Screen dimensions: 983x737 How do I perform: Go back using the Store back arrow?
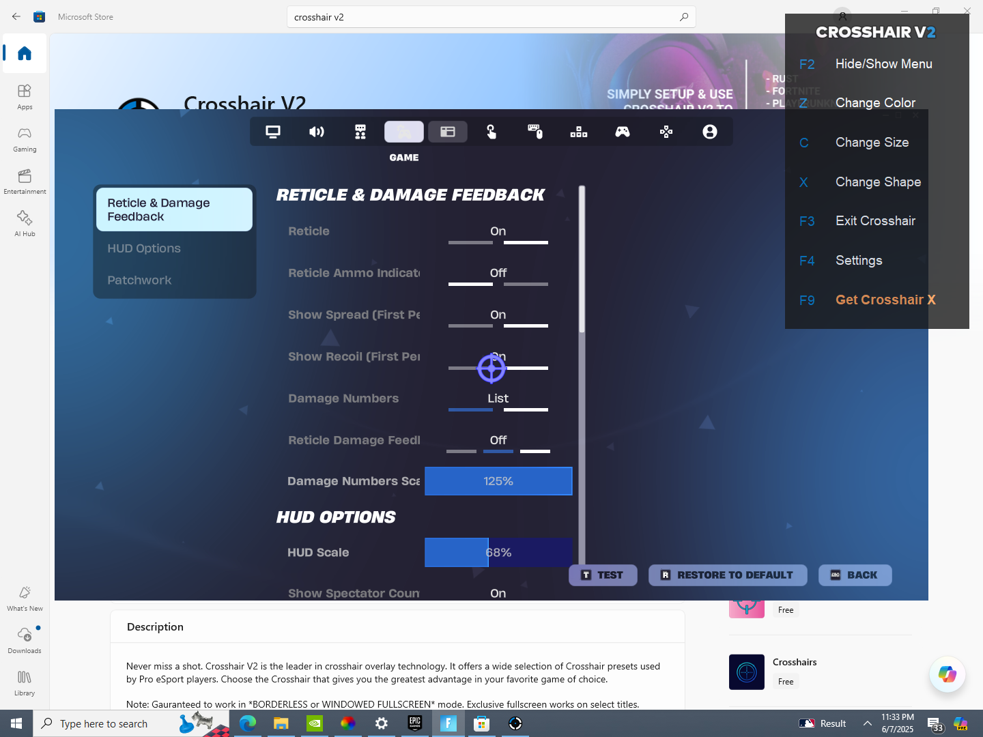click(16, 16)
